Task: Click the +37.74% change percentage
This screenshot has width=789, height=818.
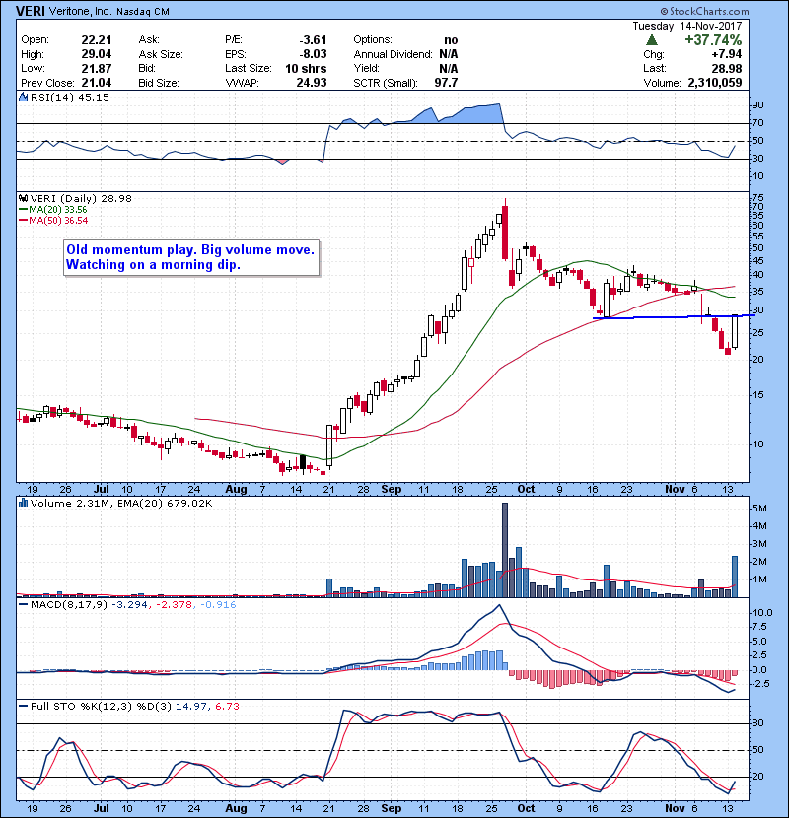Action: pos(713,40)
